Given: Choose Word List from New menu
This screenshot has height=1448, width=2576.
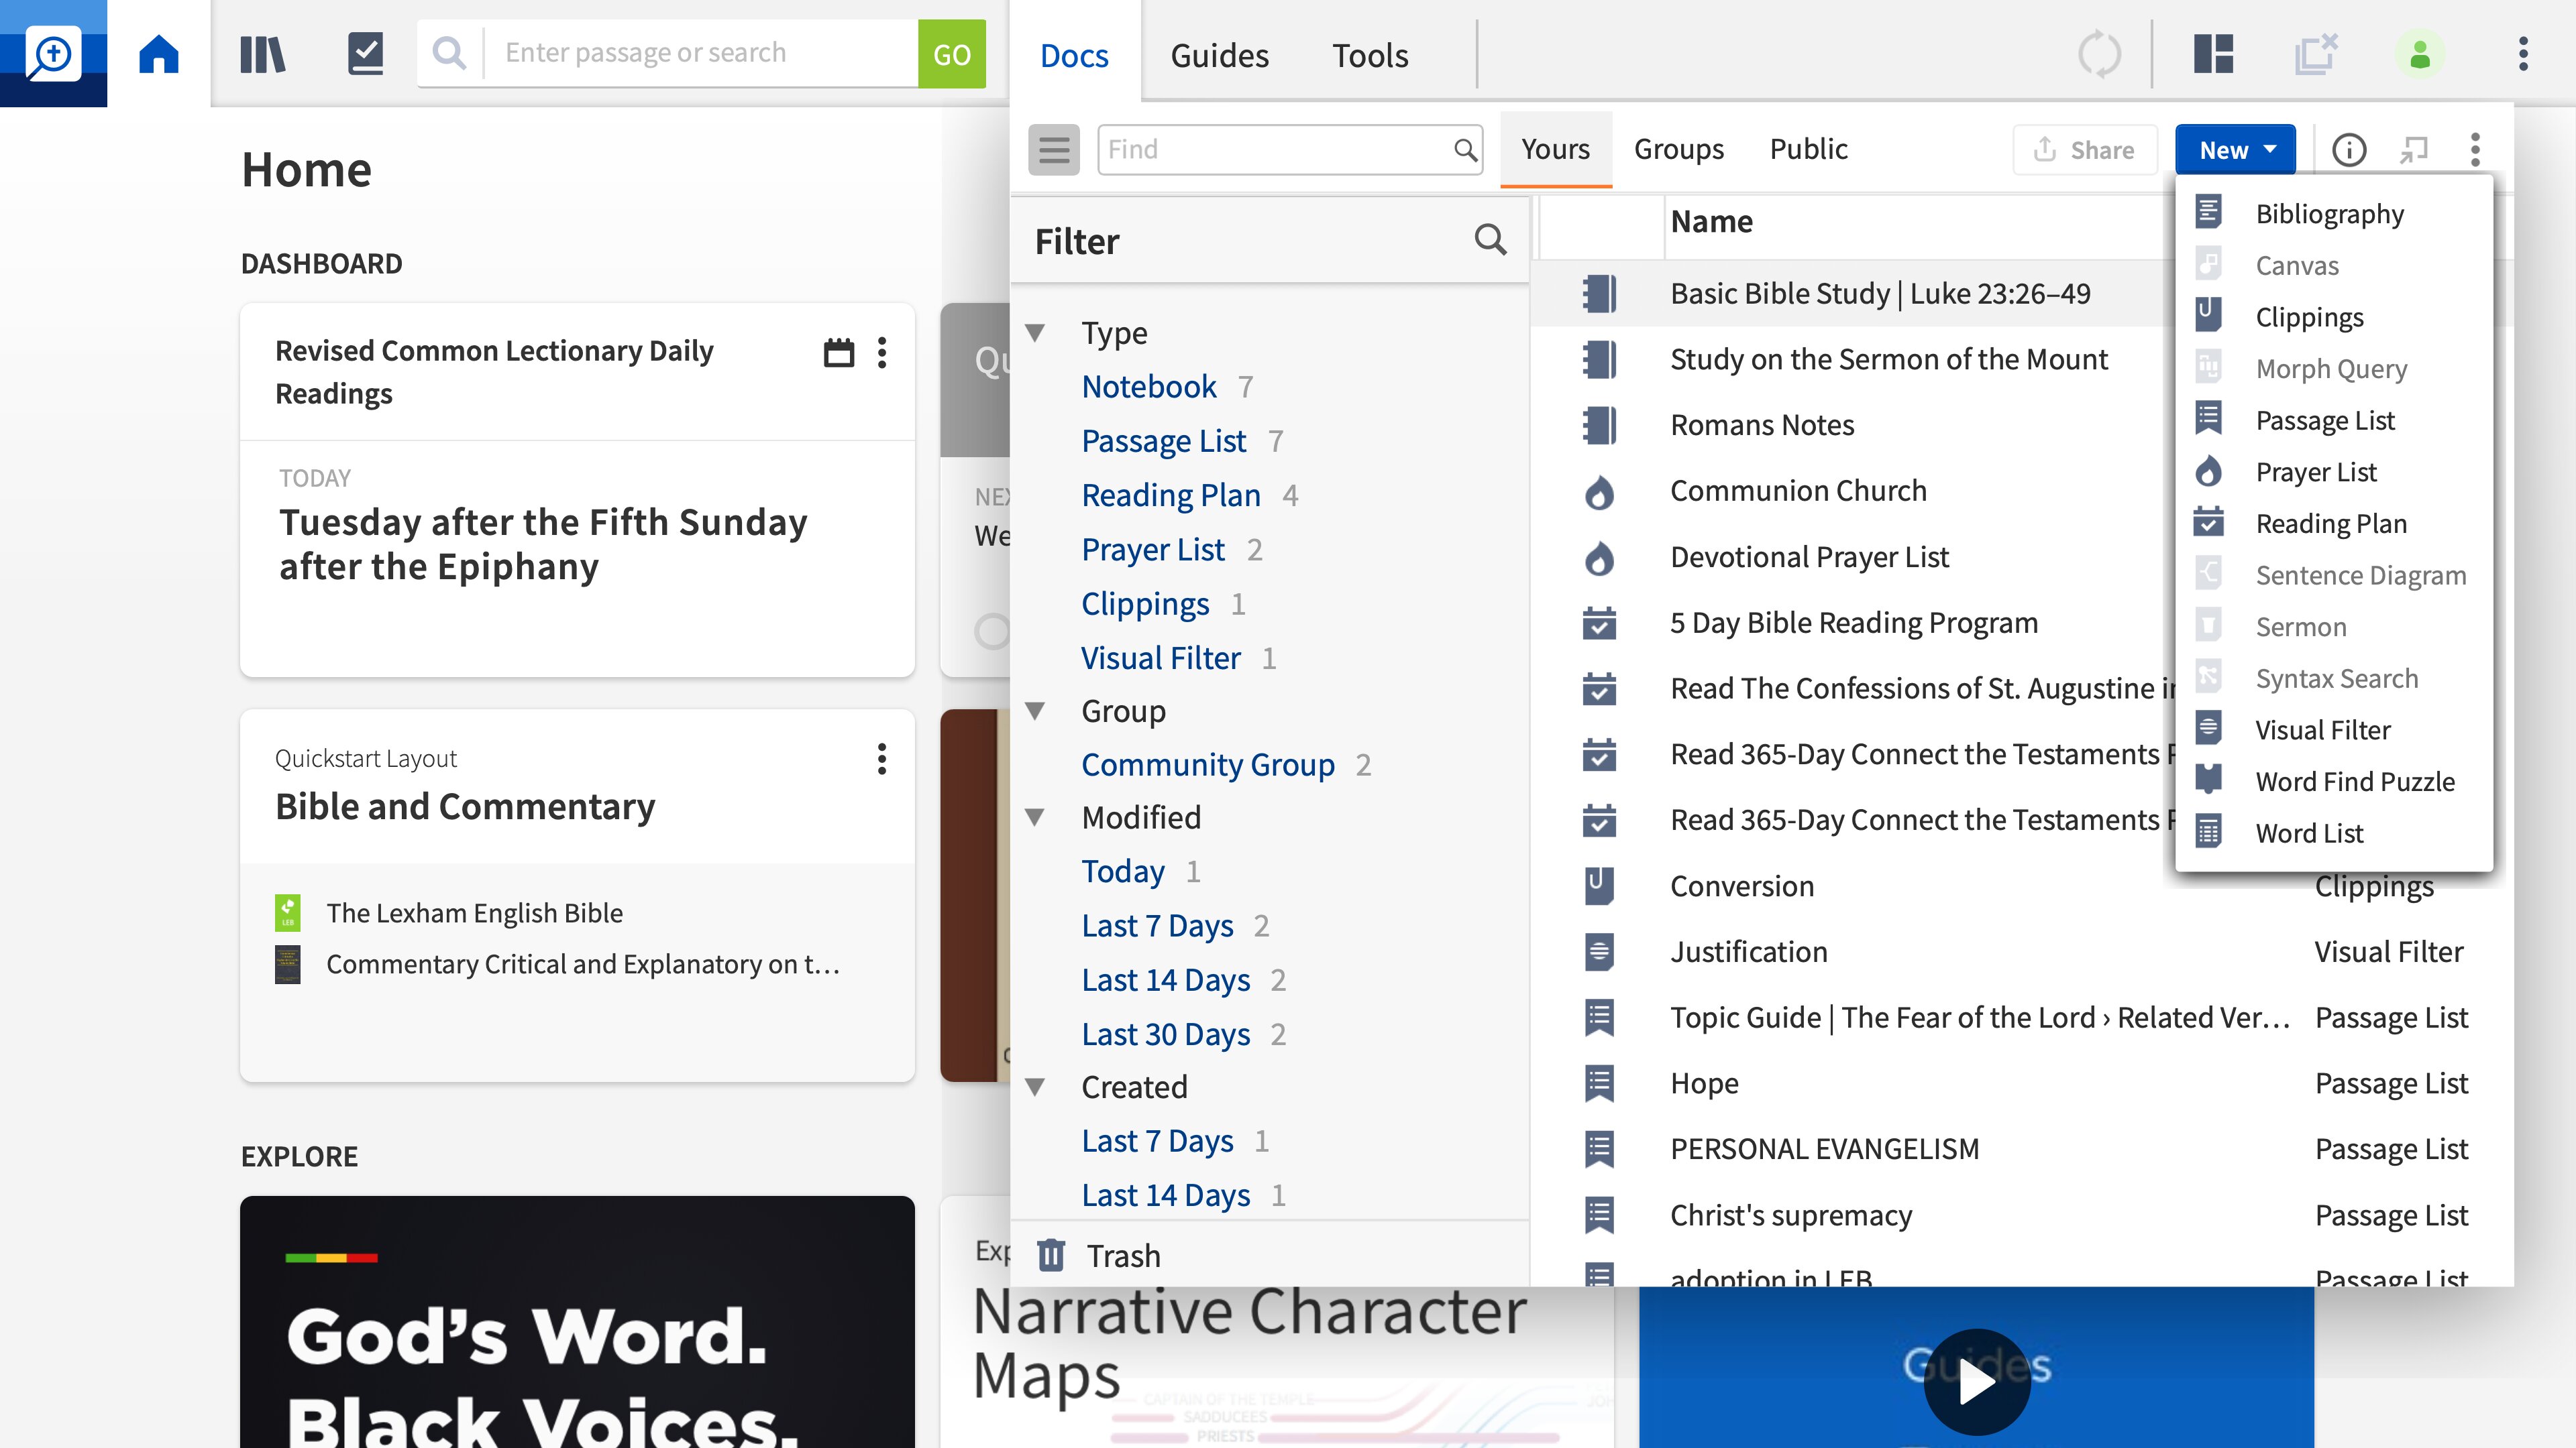Looking at the screenshot, I should [x=2334, y=833].
